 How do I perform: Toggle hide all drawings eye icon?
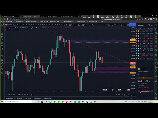2,69
